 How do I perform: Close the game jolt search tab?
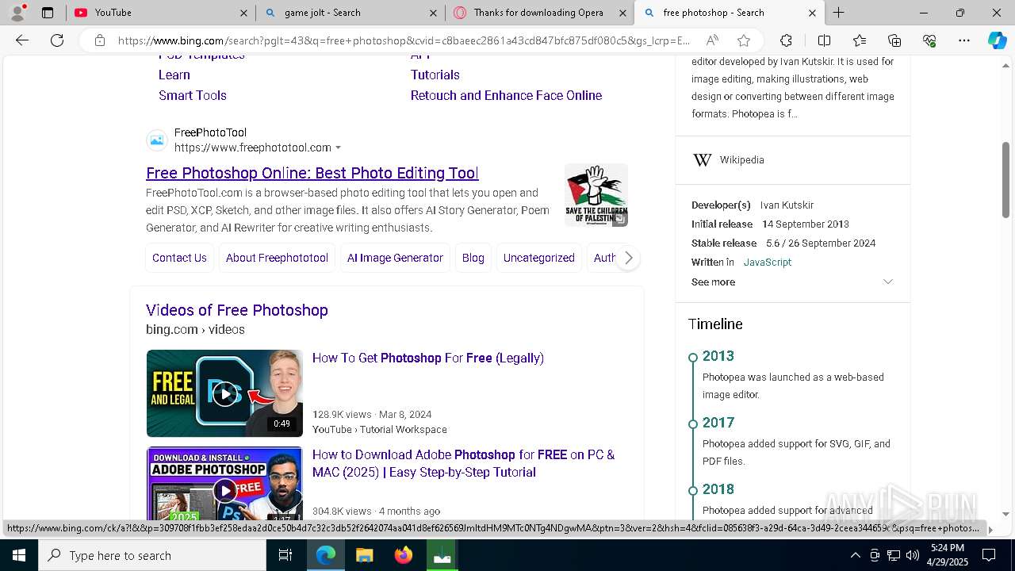[x=433, y=13]
